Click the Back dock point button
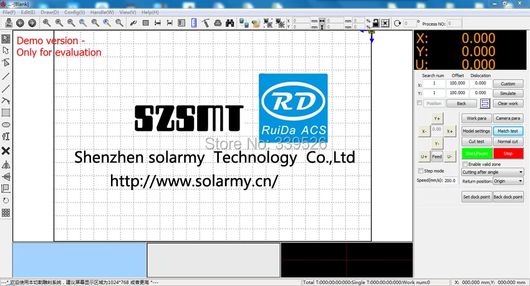This screenshot has width=530, height=286. click(x=508, y=197)
